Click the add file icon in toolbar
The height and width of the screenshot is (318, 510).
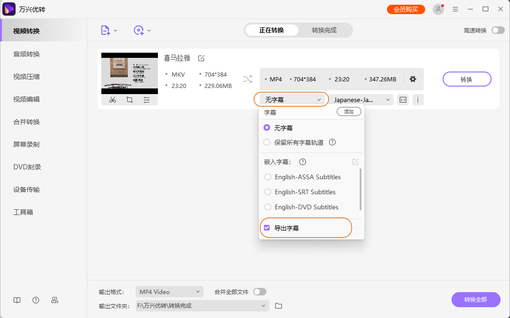click(x=106, y=30)
